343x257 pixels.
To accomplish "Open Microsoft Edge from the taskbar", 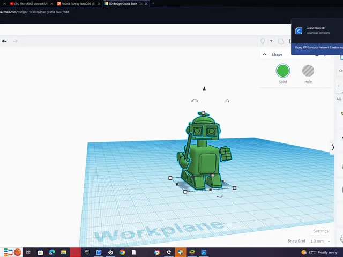I will (52, 252).
